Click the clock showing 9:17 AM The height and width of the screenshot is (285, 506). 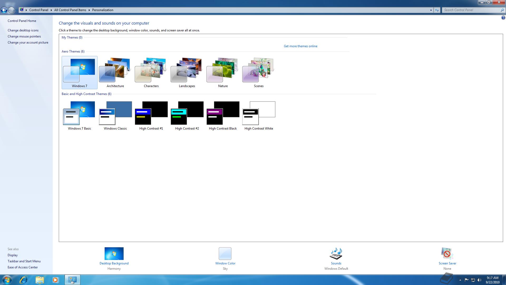[x=493, y=280]
